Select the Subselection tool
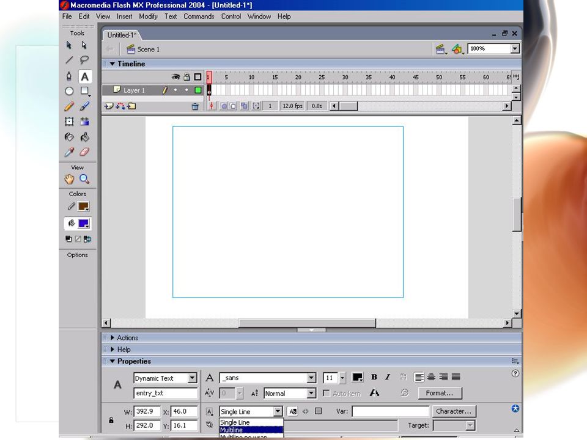Image resolution: width=587 pixels, height=440 pixels. click(84, 45)
